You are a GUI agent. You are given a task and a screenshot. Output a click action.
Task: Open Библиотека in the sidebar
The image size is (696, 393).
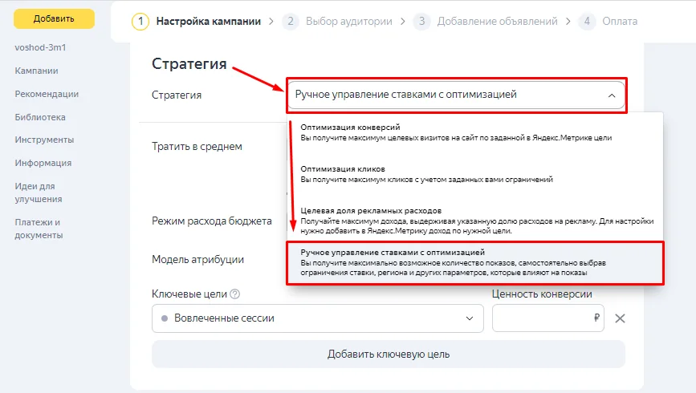tap(40, 117)
